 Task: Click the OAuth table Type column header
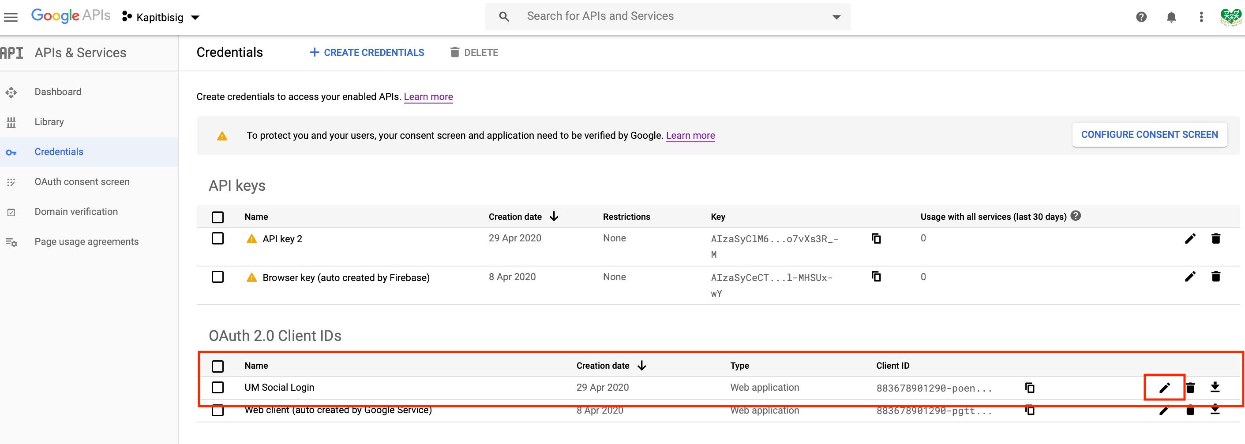[739, 366]
